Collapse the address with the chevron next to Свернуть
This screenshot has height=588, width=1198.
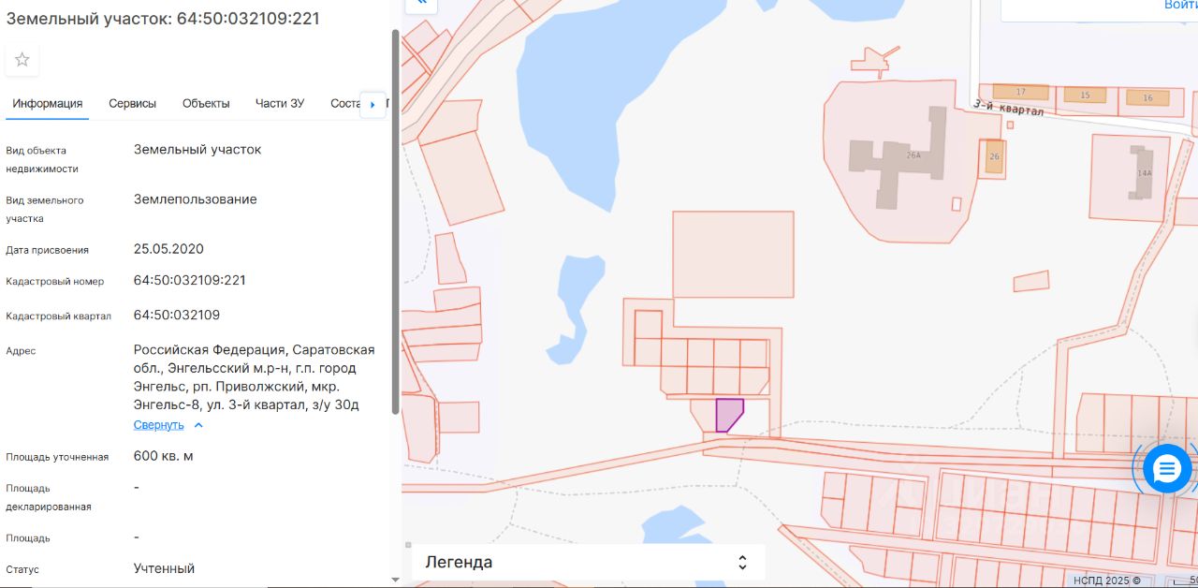198,425
